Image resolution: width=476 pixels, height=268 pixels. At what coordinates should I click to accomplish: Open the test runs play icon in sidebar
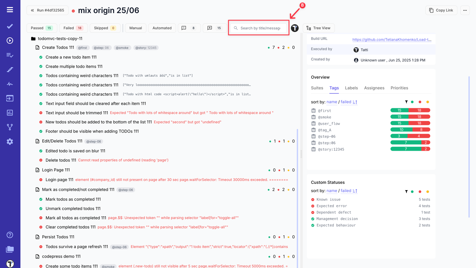coord(10,41)
